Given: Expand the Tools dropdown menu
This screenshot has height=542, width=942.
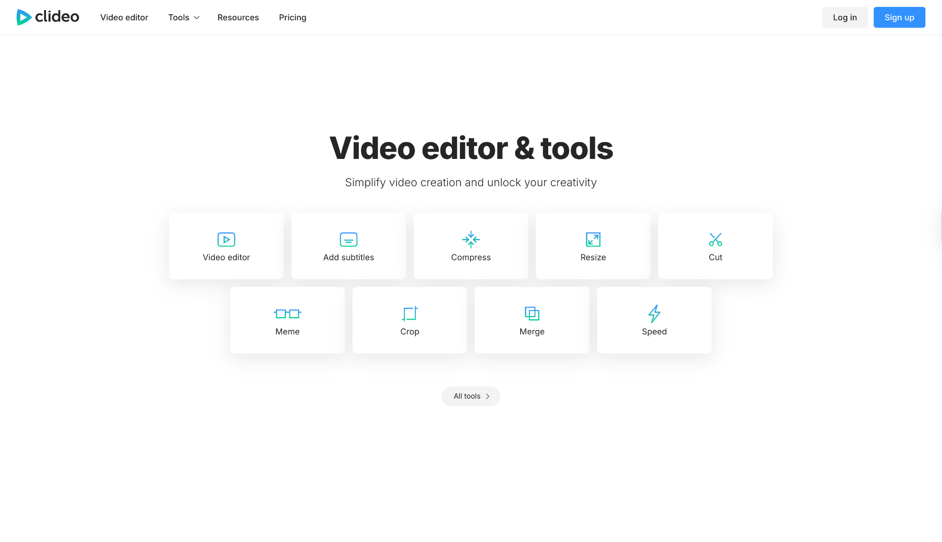Looking at the screenshot, I should tap(183, 17).
